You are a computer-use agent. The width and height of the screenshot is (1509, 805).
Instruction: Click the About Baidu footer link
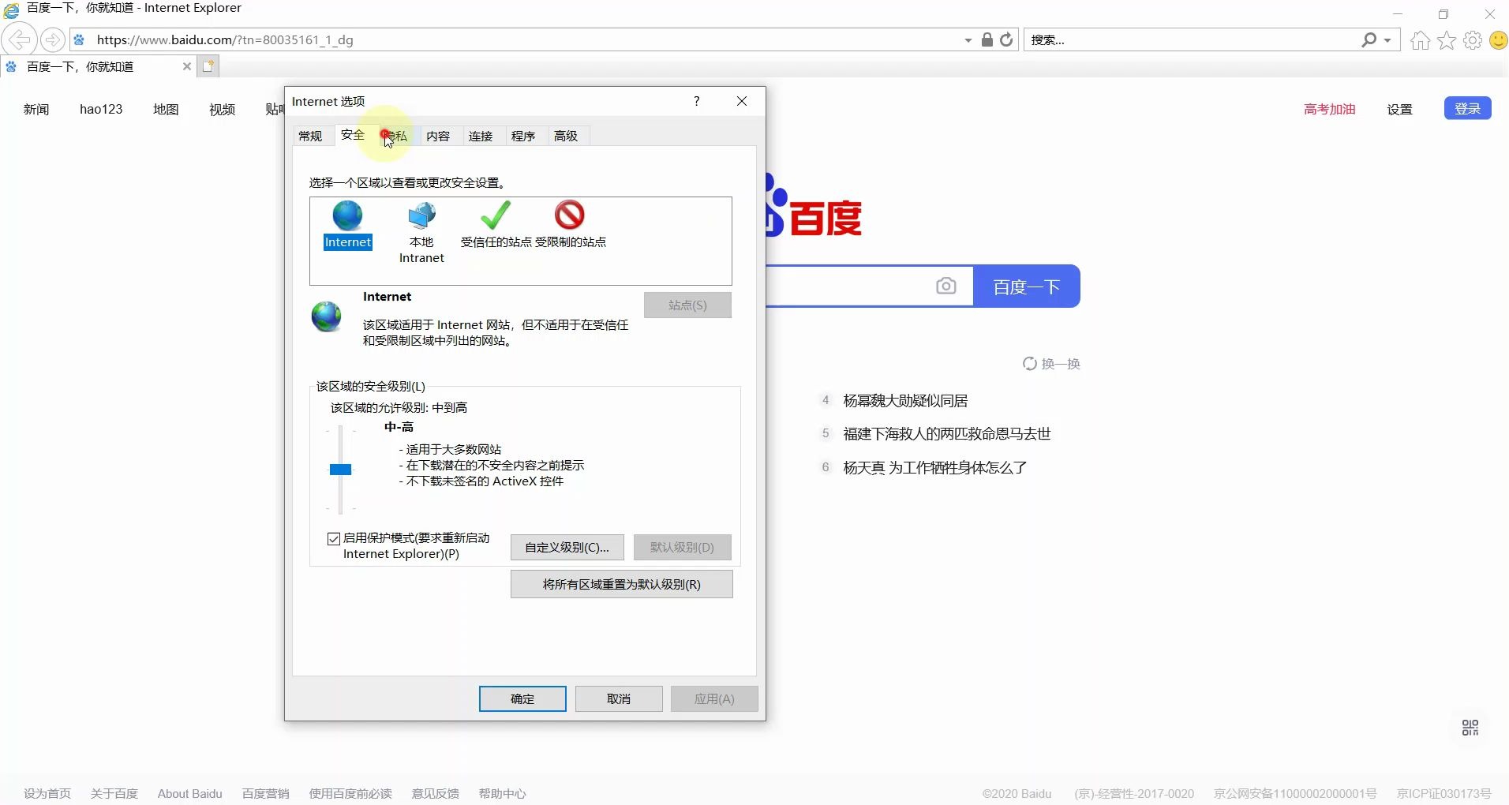coord(189,793)
